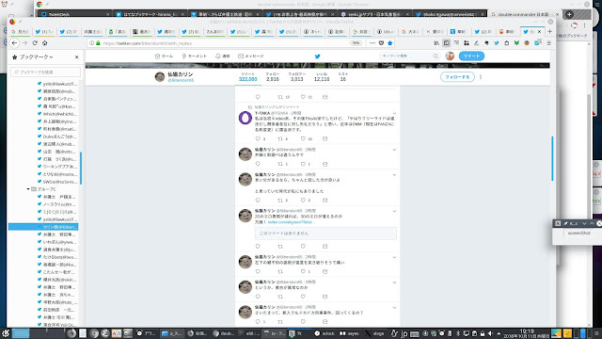Go back using Firefox back arrow
Screen dimensions: 602x339
click(x=15, y=43)
